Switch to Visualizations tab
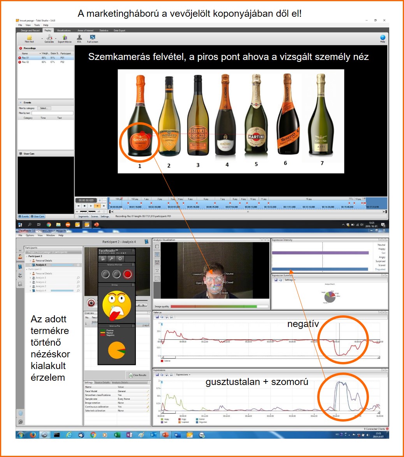 point(63,30)
